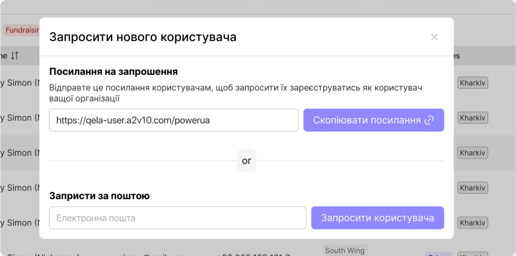Click the fourth Kharkiv tag from top
The width and height of the screenshot is (516, 256).
click(472, 188)
